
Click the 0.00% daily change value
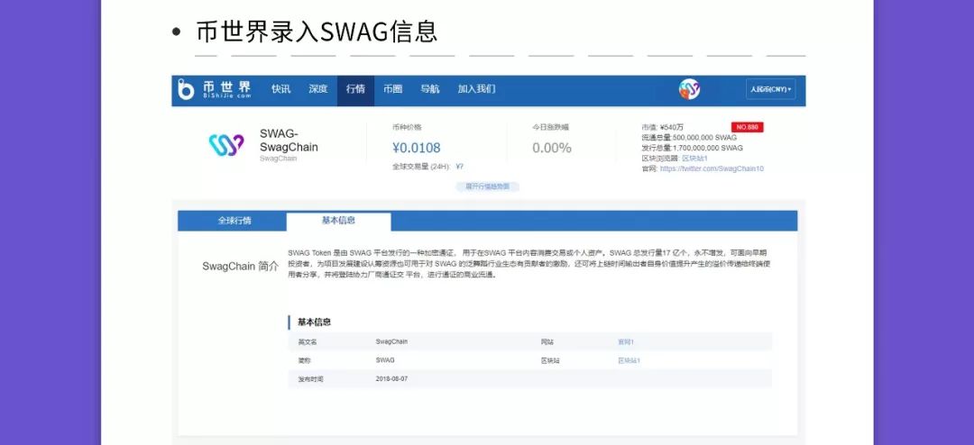pyautogui.click(x=552, y=148)
